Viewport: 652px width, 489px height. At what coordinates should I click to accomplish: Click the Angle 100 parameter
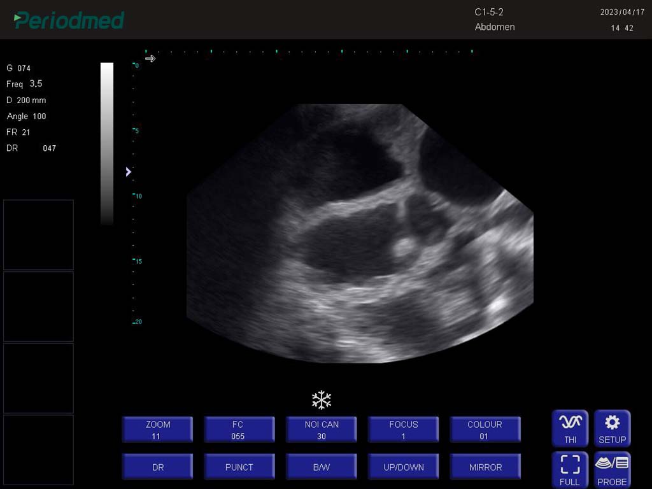[x=26, y=117]
